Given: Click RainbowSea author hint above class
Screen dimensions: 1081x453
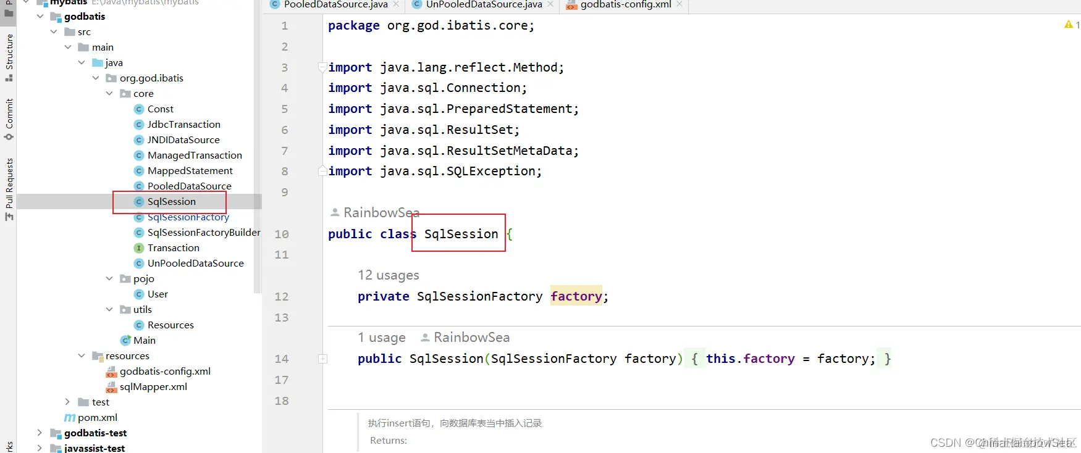Looking at the screenshot, I should pos(375,213).
